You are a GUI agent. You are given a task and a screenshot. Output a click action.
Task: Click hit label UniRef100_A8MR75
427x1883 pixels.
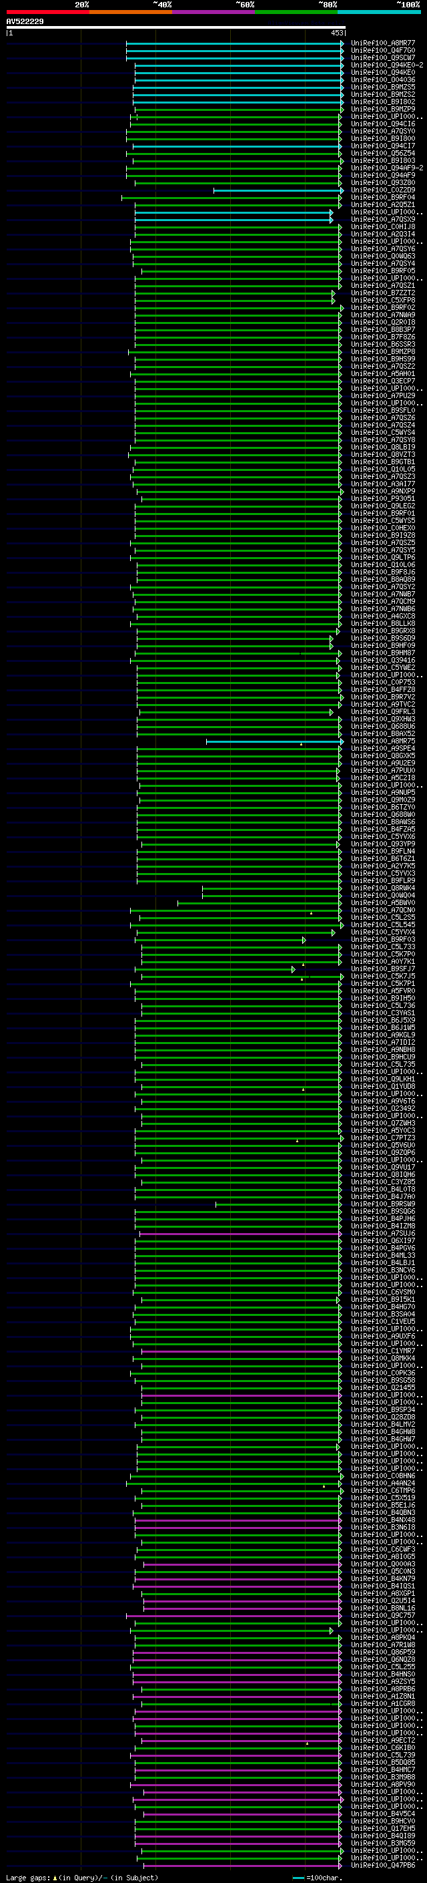383,741
